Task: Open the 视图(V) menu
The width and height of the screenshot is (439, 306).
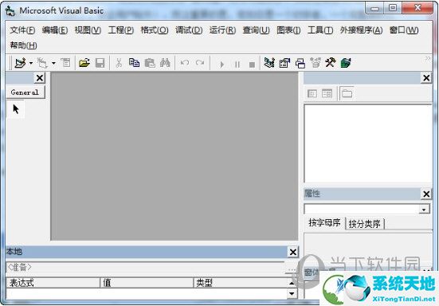Action: pyautogui.click(x=88, y=30)
